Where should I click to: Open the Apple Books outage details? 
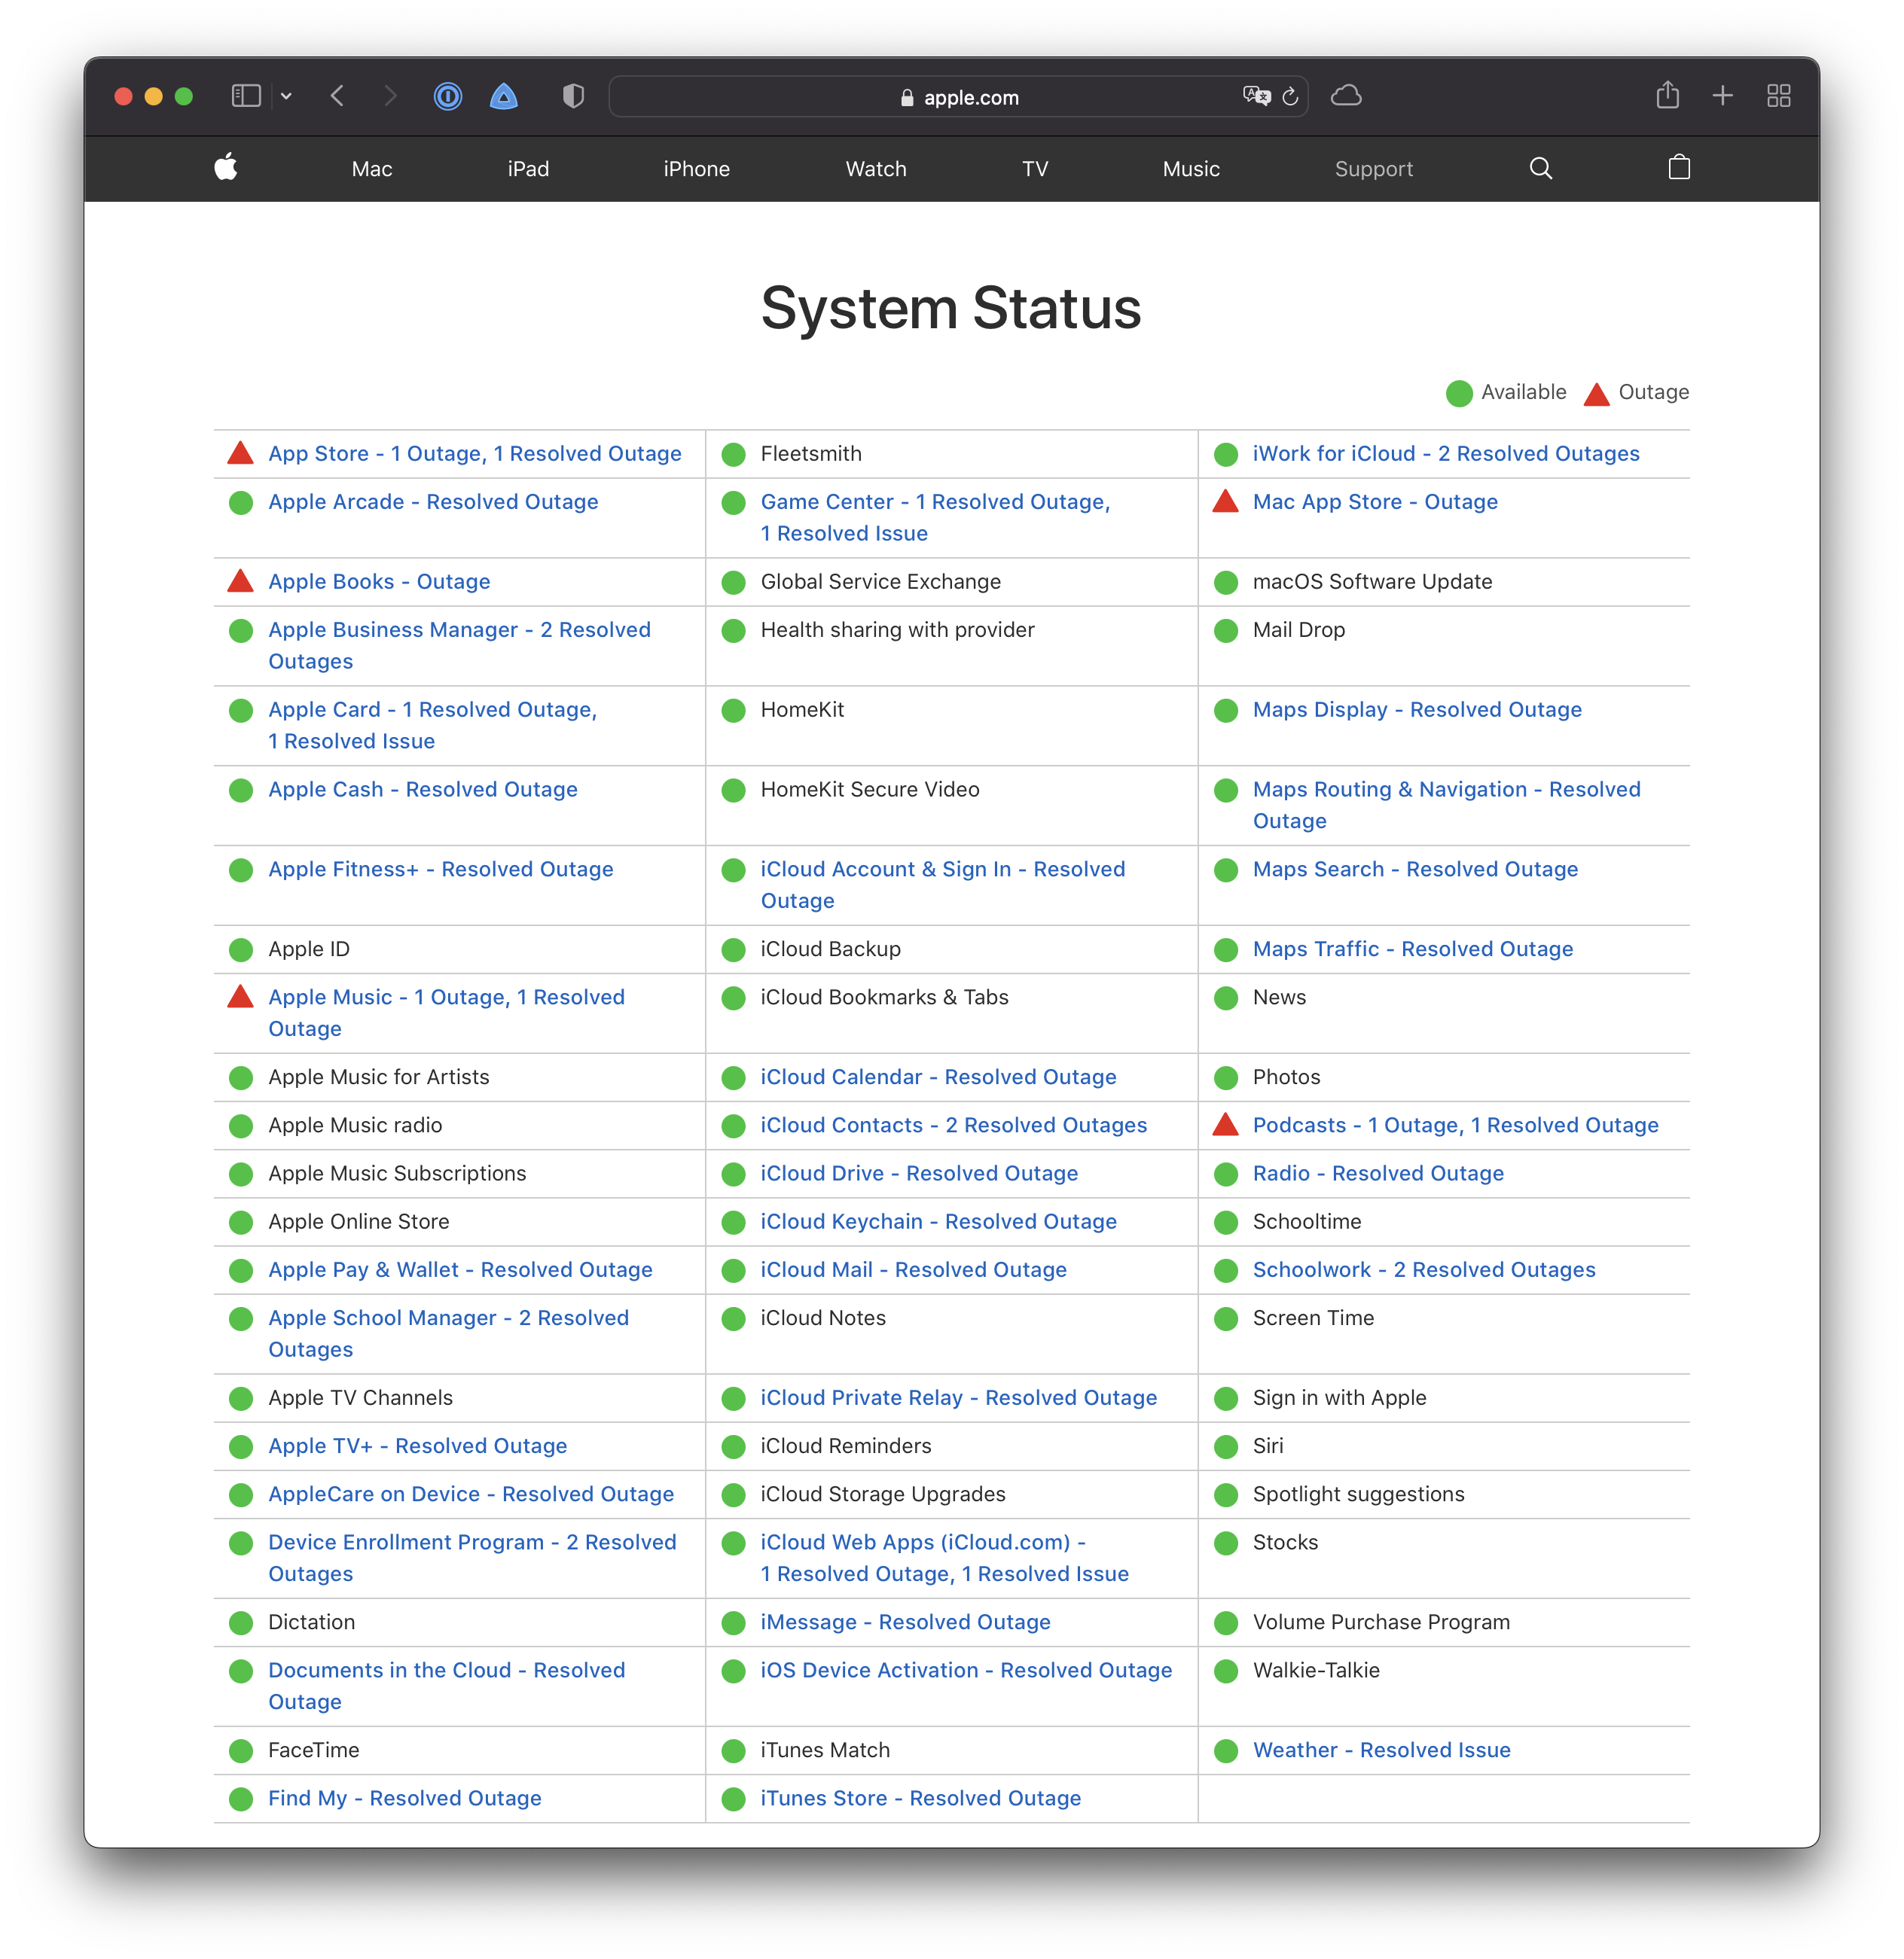378,580
